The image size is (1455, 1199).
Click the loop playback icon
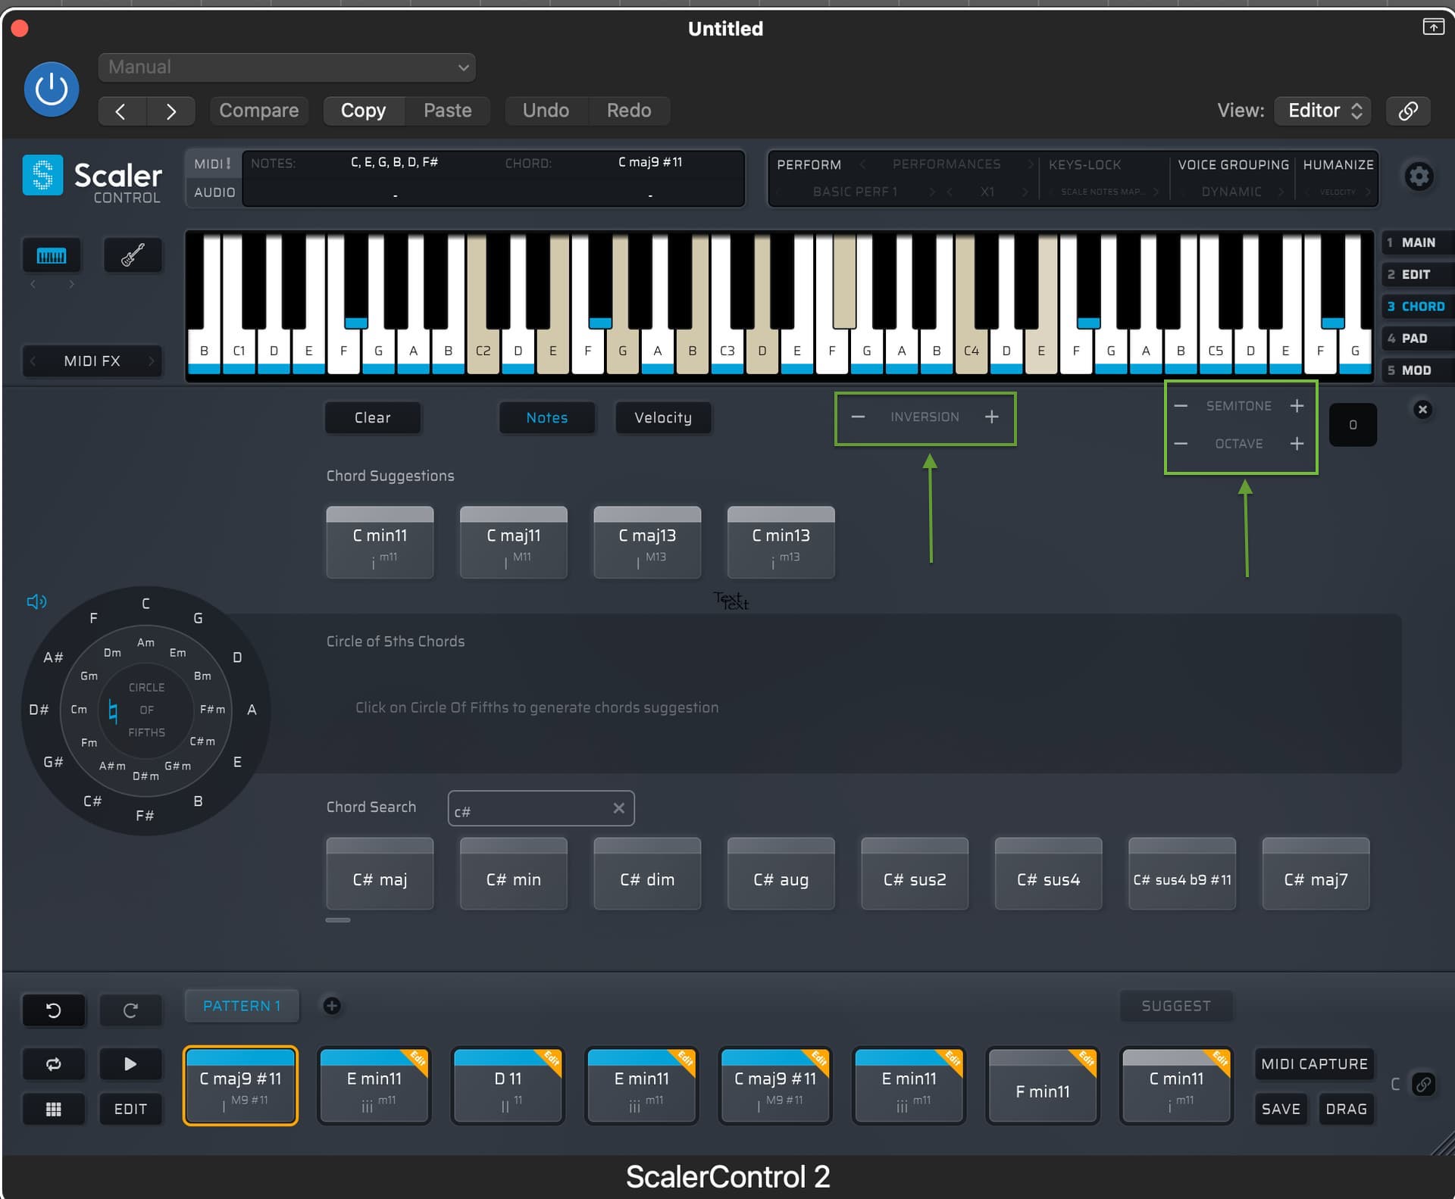53,1063
